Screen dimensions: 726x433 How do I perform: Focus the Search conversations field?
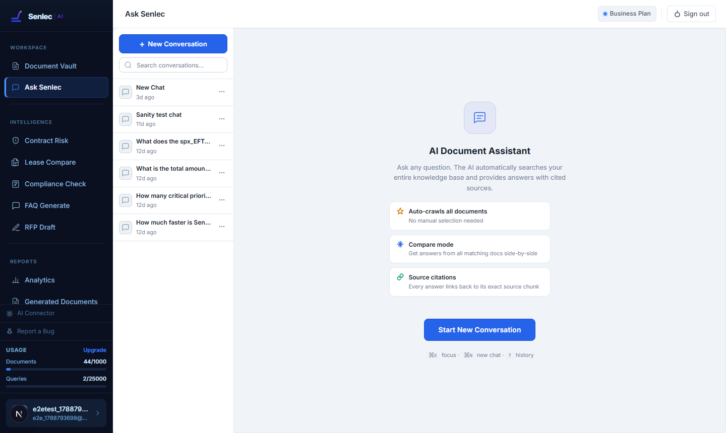click(x=173, y=65)
